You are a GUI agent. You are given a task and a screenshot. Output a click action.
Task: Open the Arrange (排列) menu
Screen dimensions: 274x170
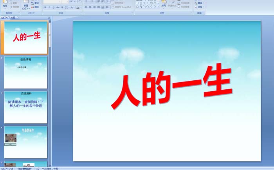point(164,4)
